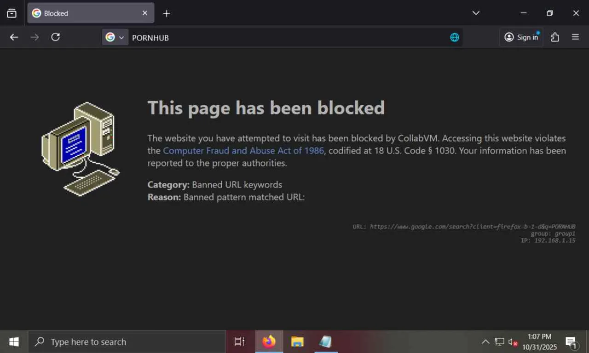
Task: Open the Windows Start menu
Action: [x=14, y=342]
